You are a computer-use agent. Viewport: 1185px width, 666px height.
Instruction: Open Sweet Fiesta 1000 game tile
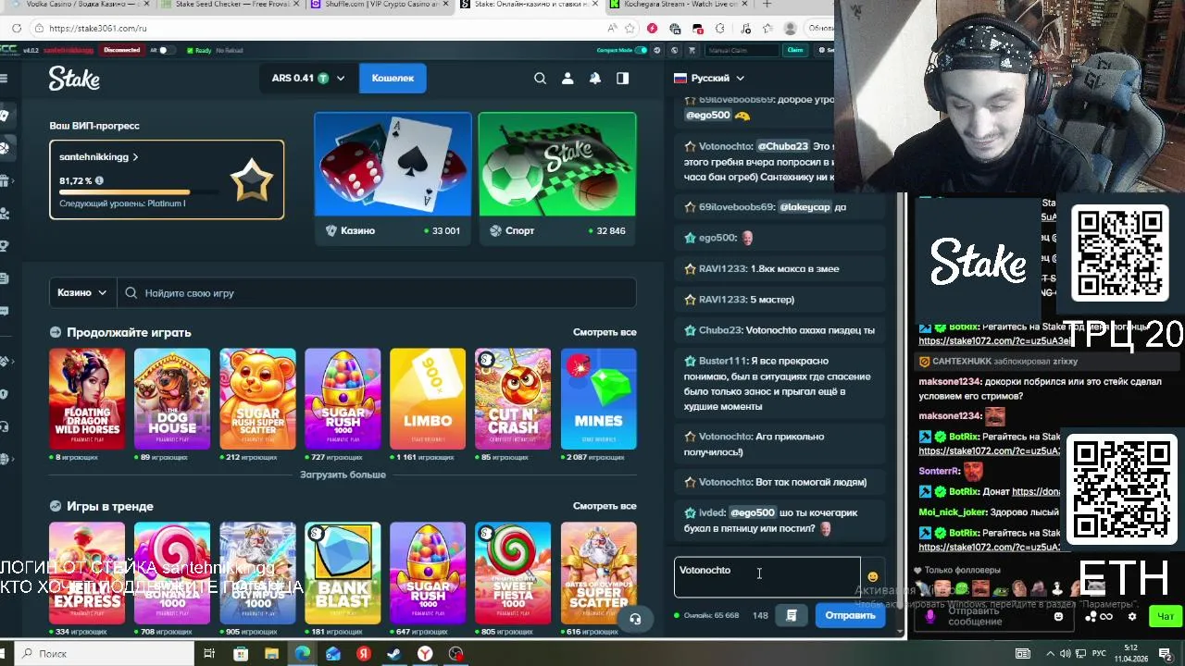tap(513, 573)
